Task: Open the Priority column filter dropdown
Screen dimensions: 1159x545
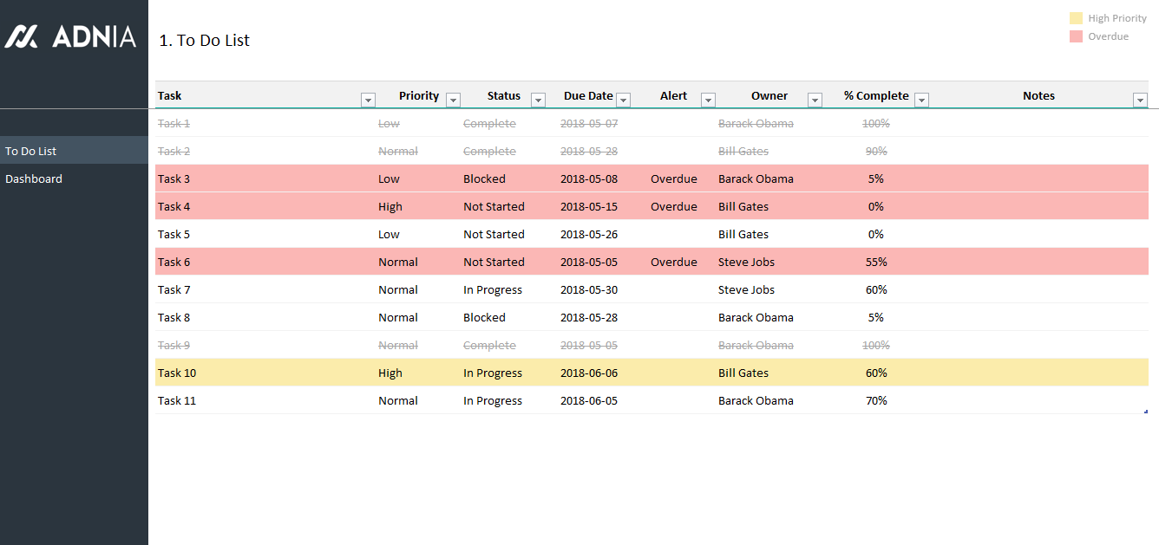Action: [x=453, y=101]
